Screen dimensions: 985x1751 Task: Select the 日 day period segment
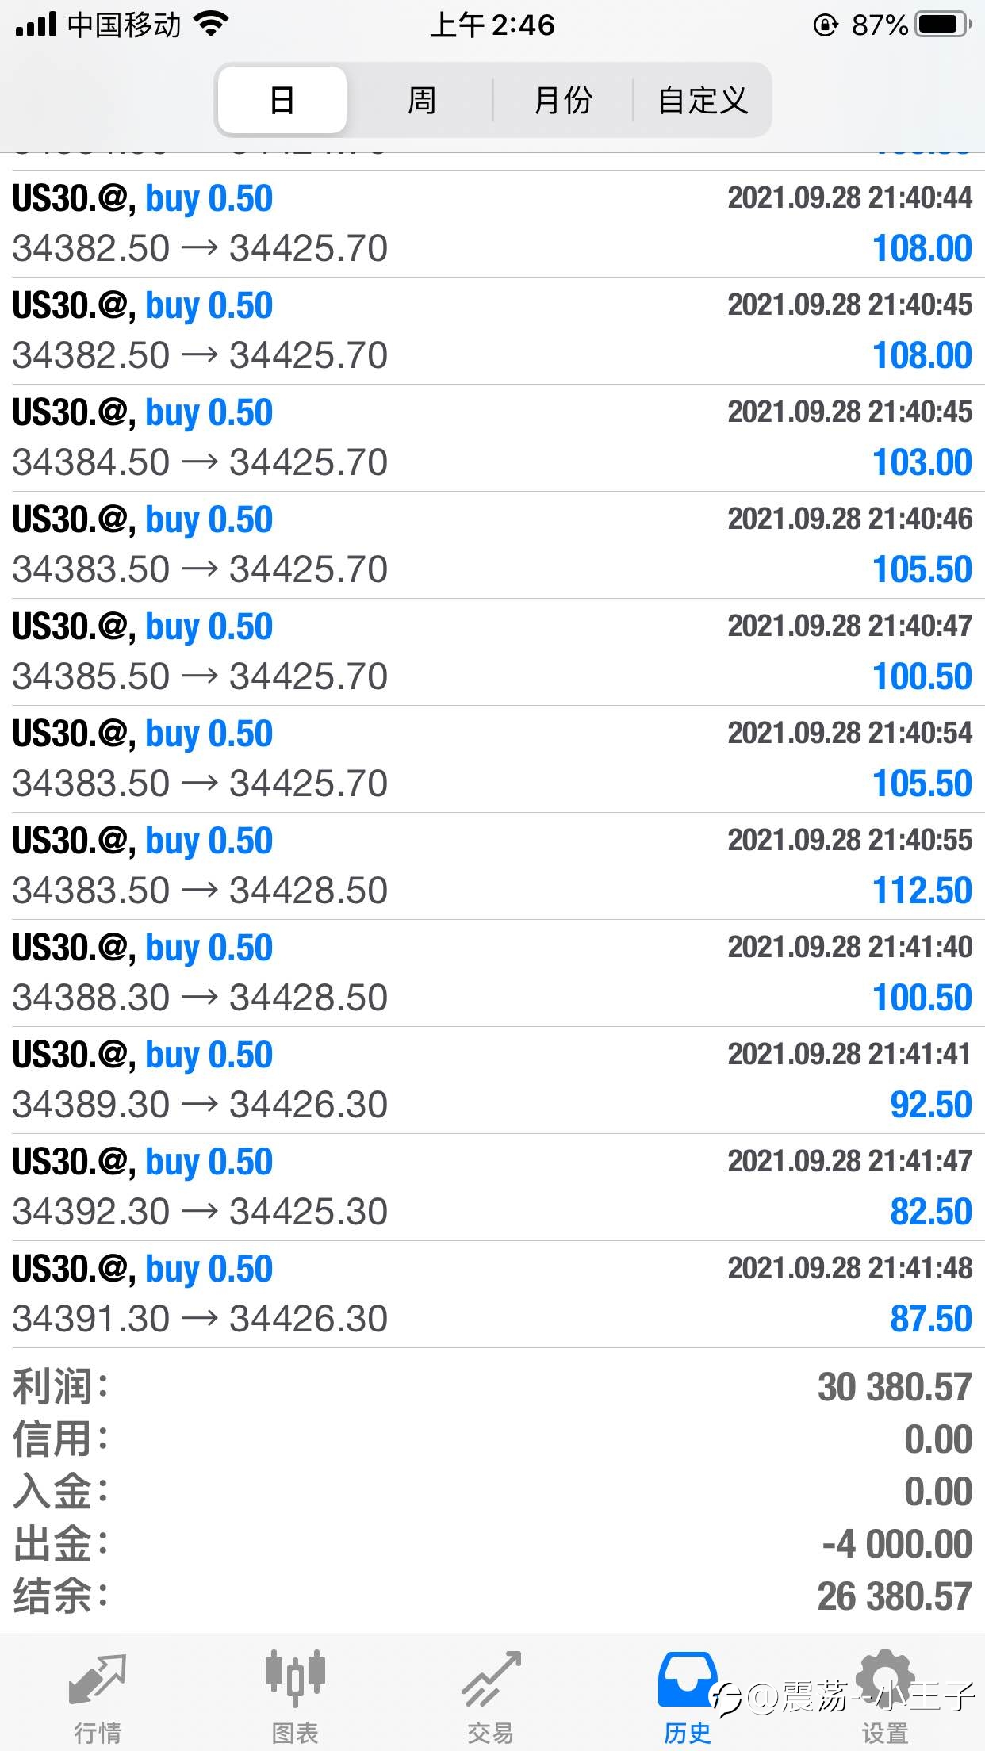click(282, 100)
